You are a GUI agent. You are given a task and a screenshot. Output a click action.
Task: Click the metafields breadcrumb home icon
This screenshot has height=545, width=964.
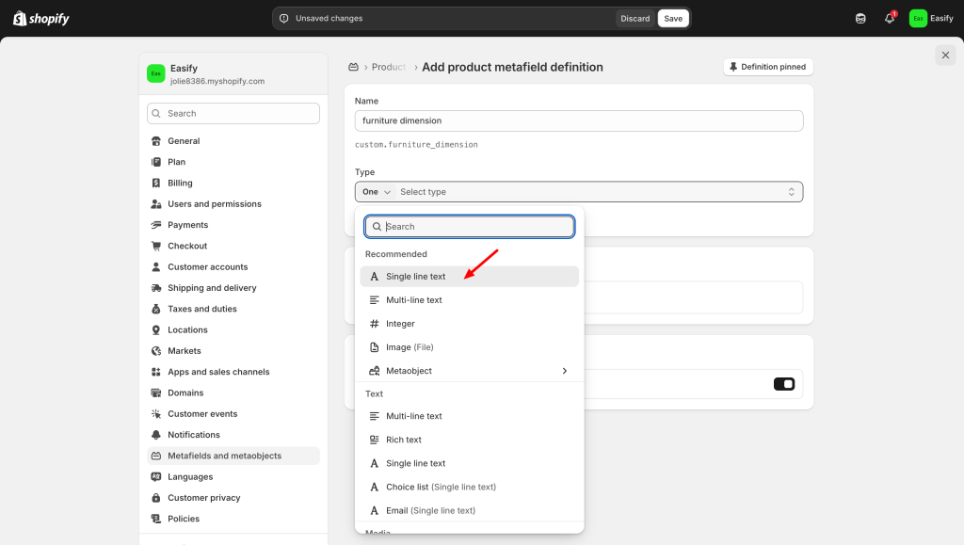pos(354,68)
